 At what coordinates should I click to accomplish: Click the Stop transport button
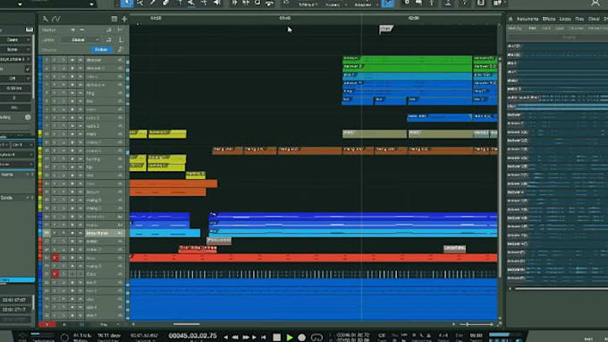coord(276,338)
